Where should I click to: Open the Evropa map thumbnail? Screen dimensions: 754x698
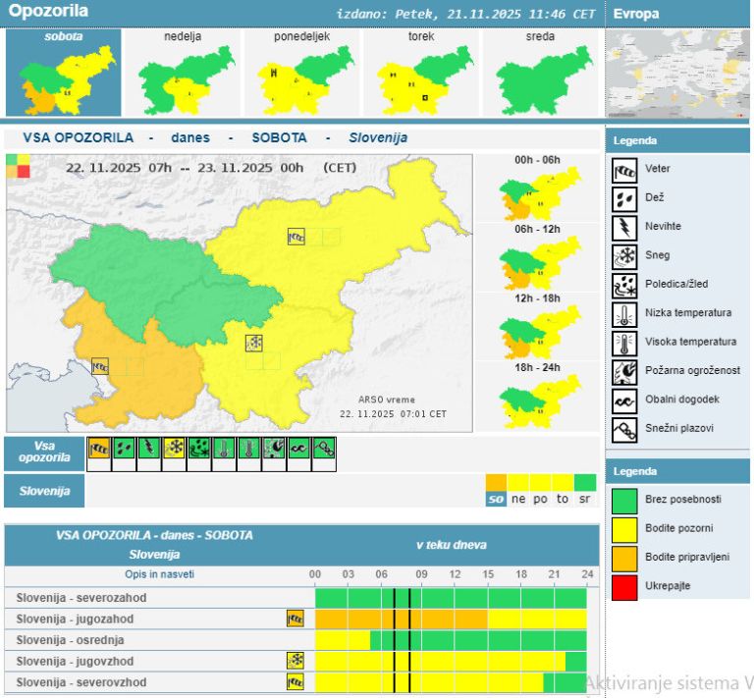[677, 75]
